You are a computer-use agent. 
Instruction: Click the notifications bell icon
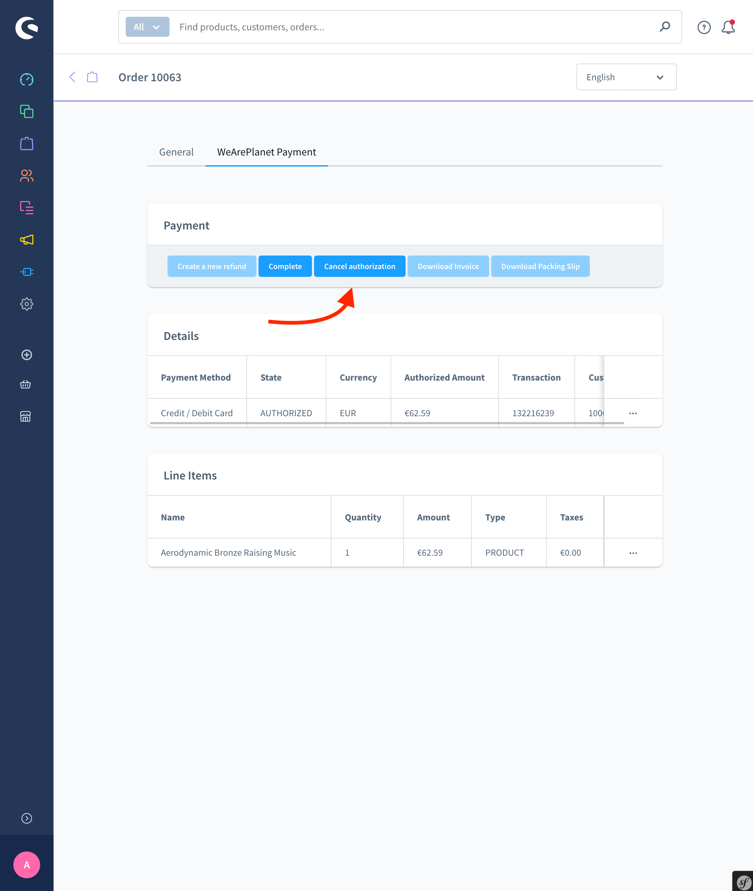tap(728, 27)
